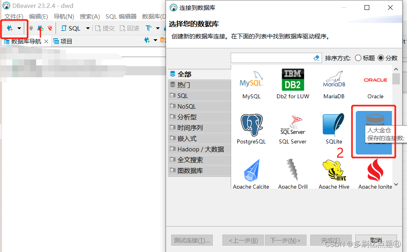Select the SQL category
The image size is (407, 252).
[x=199, y=96]
